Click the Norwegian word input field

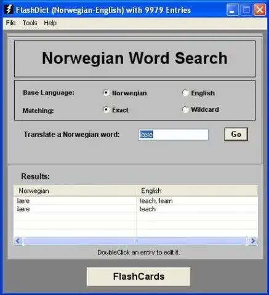coord(174,135)
